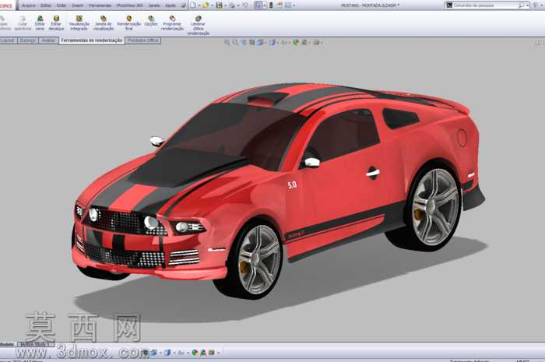Click the Help question mark icon

click(536, 5)
